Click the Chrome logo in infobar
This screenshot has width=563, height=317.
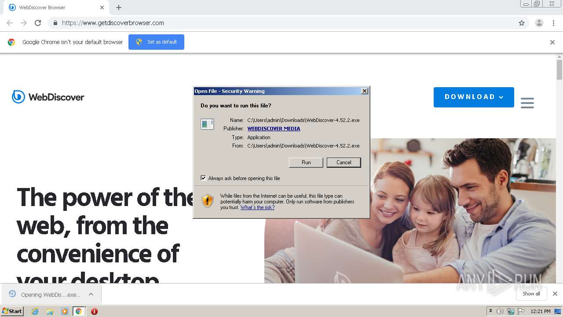click(x=11, y=42)
